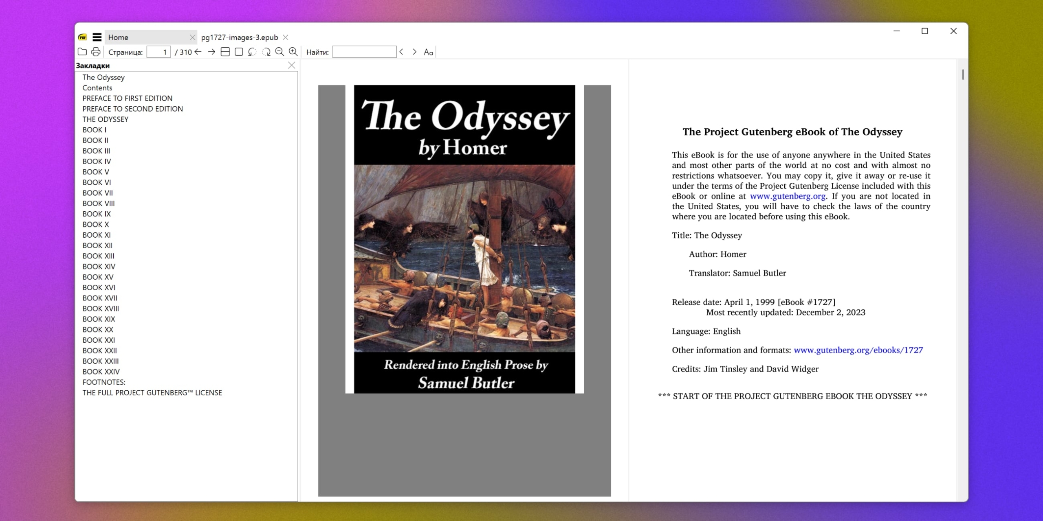The height and width of the screenshot is (521, 1043).
Task: Zoom in with the magnifier plus icon
Action: point(293,52)
